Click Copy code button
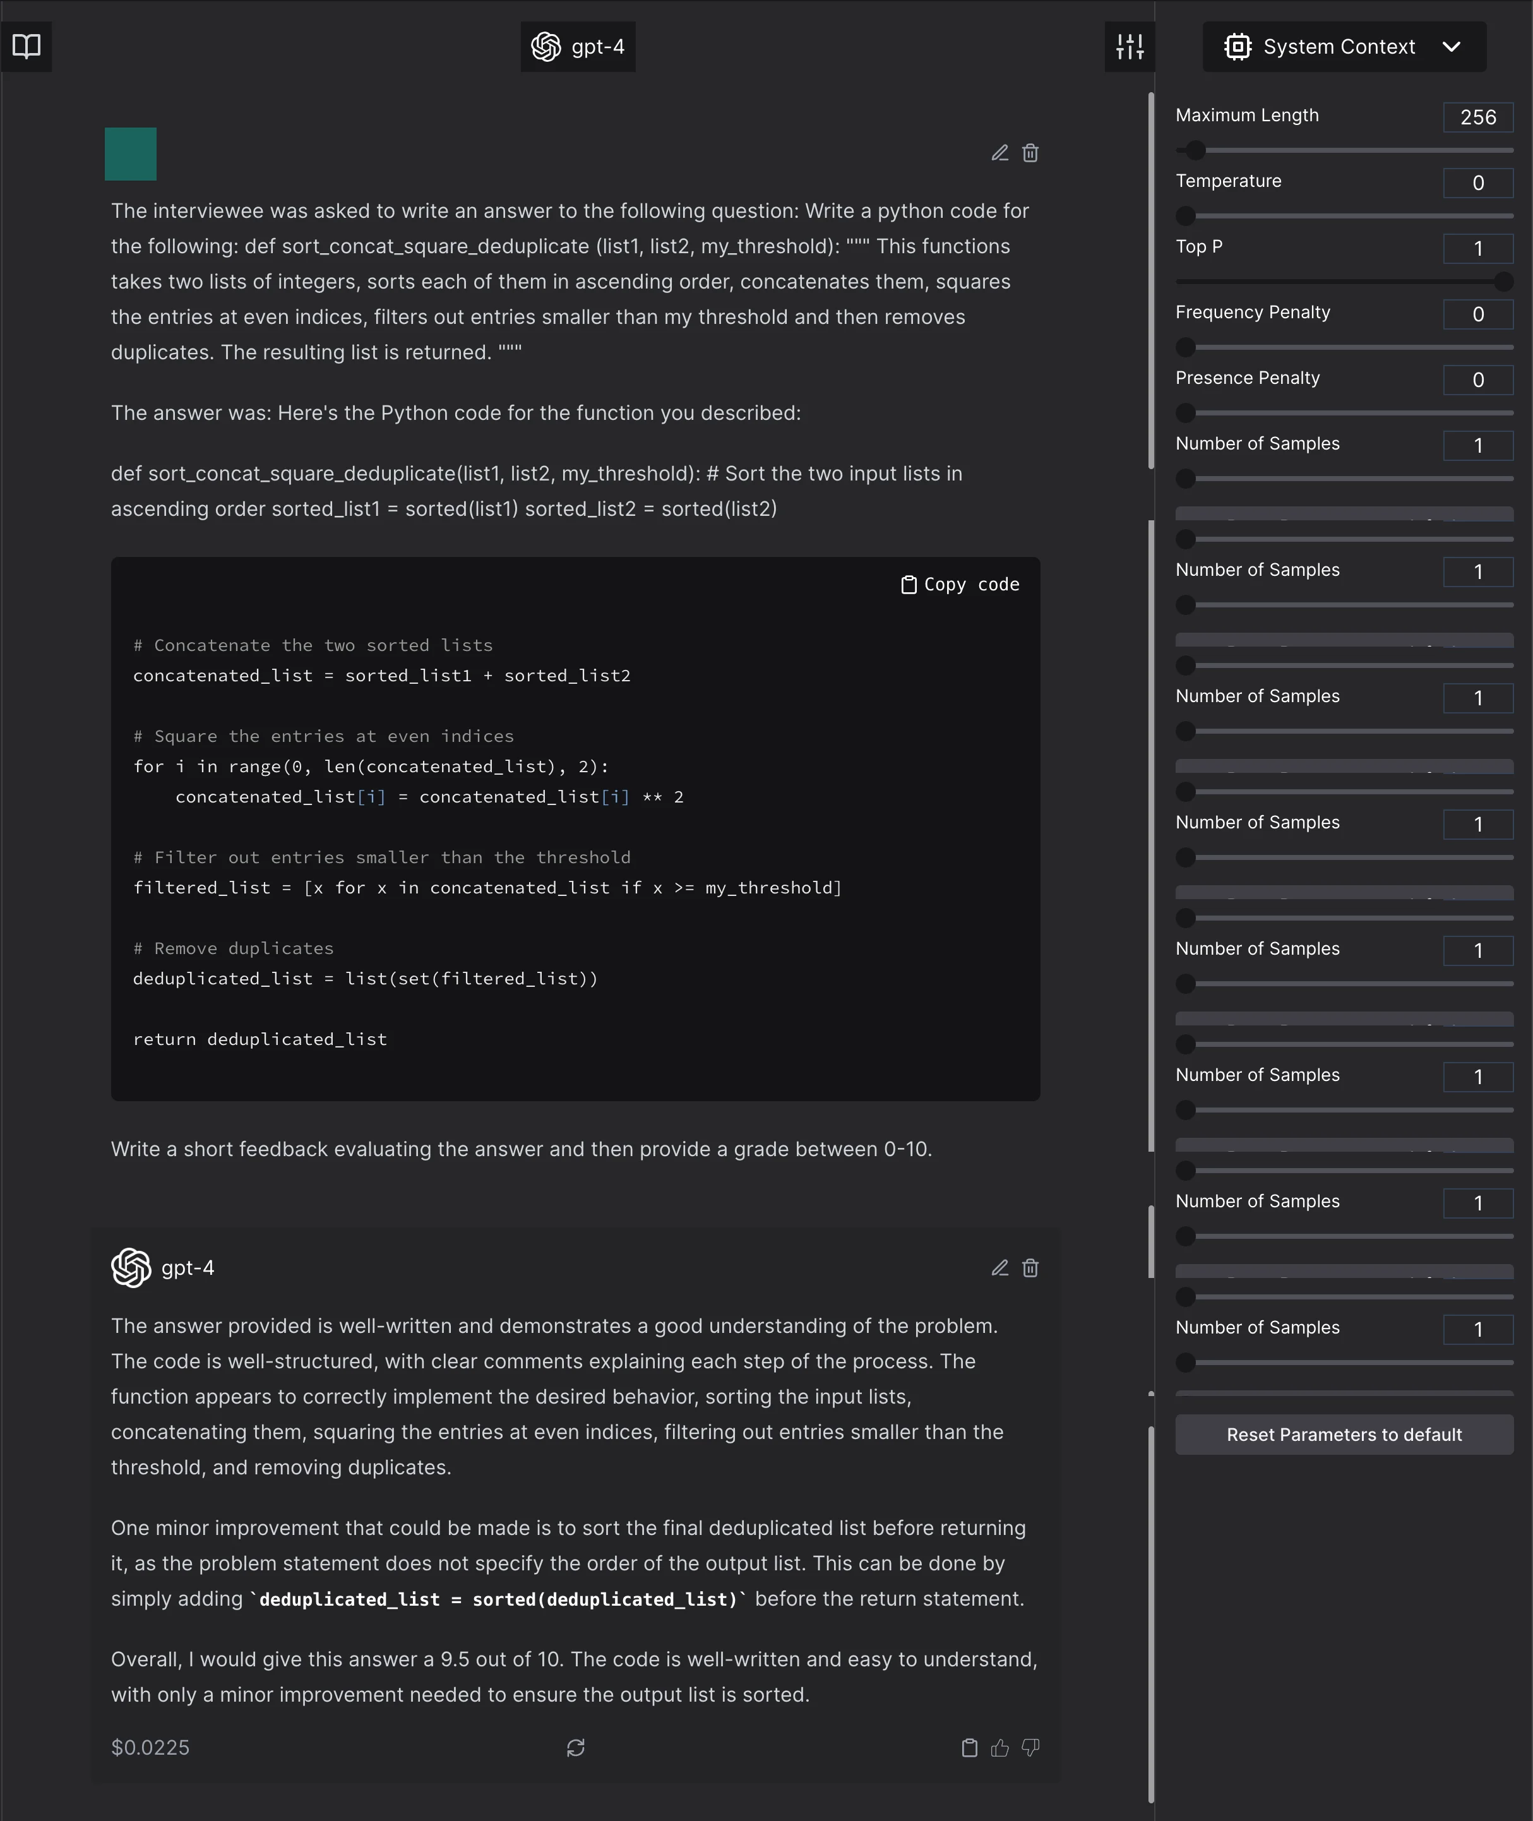The width and height of the screenshot is (1533, 1821). pos(960,584)
